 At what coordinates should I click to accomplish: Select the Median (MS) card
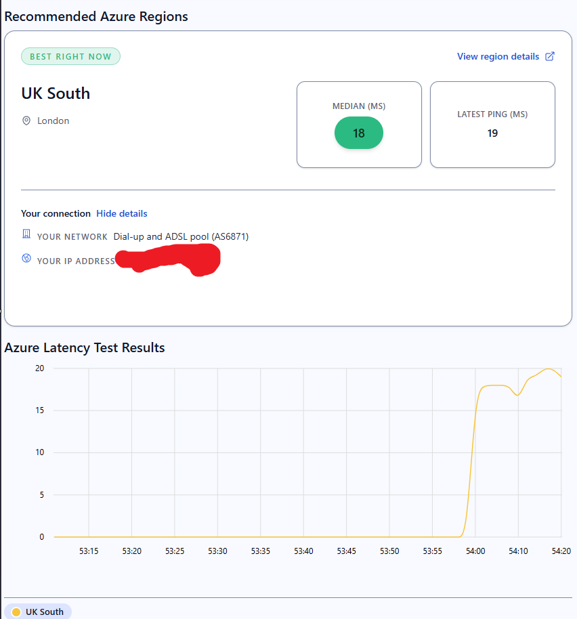(359, 125)
